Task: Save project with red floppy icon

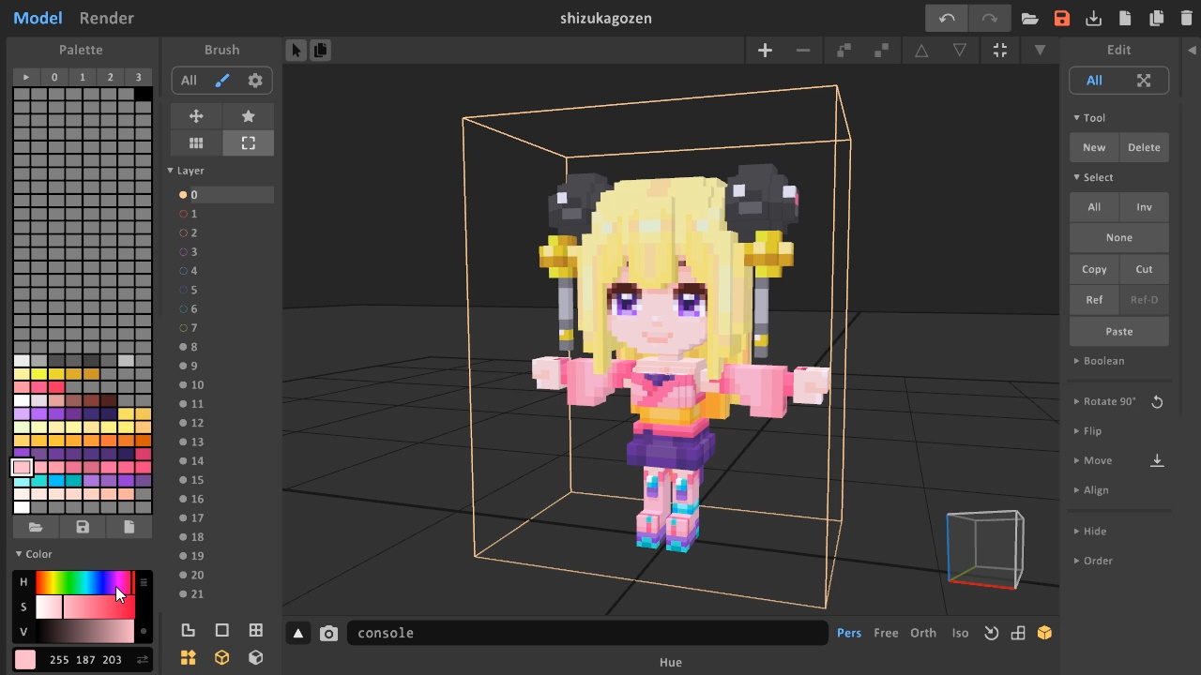Action: point(1061,19)
